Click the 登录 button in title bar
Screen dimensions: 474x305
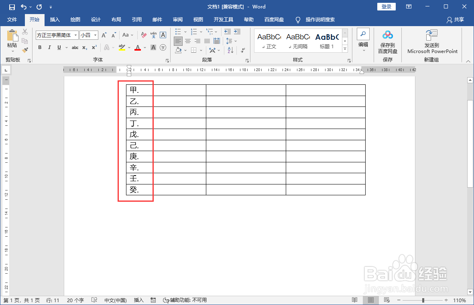pos(386,6)
